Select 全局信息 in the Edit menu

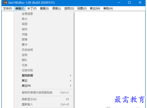[44, 14]
